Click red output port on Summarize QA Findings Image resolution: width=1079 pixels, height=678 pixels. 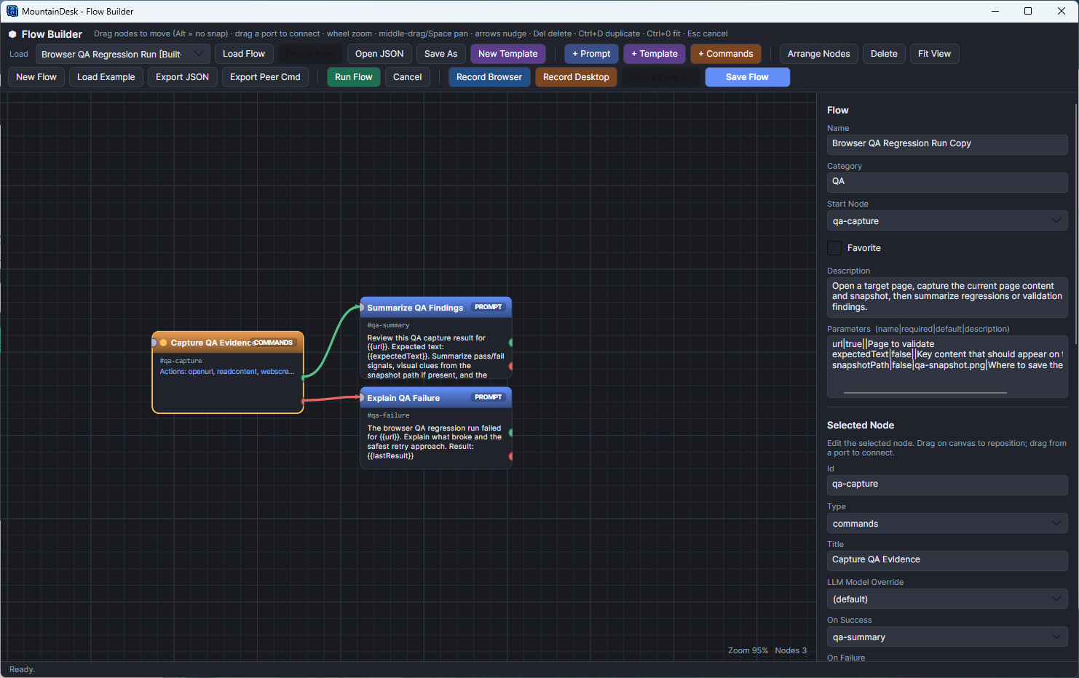coord(511,366)
